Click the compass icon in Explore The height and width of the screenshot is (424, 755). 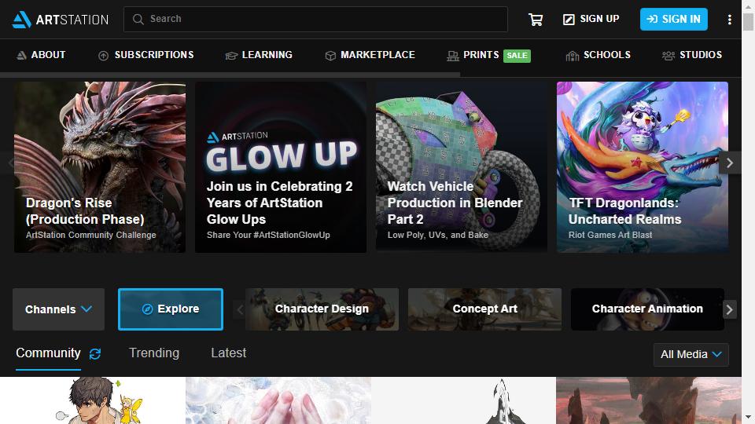(x=147, y=309)
